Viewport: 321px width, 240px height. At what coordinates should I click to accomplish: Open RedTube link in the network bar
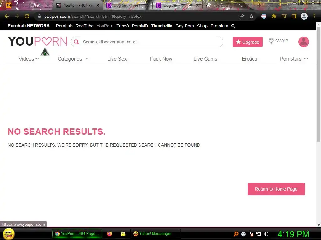[x=85, y=26]
